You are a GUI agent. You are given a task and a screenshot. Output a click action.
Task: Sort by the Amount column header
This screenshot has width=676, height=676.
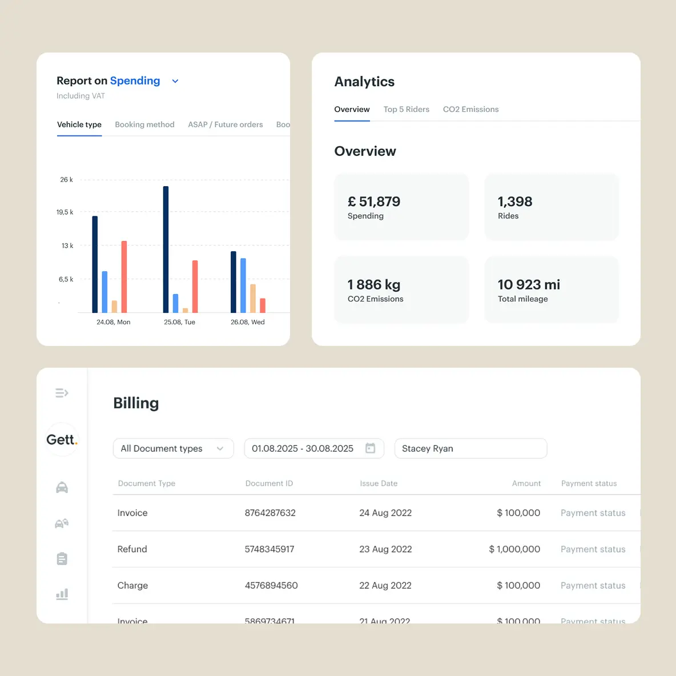(x=526, y=483)
